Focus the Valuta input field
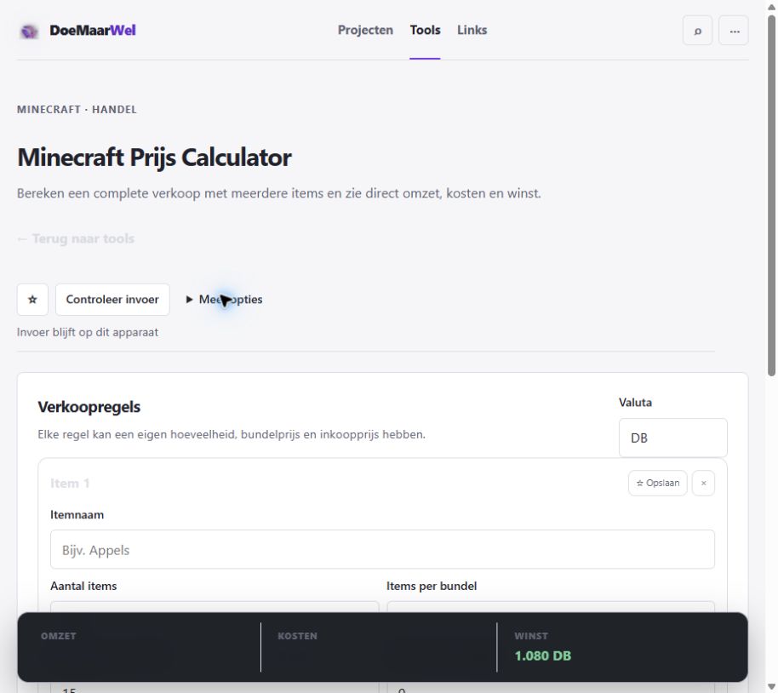The width and height of the screenshot is (778, 693). [672, 438]
